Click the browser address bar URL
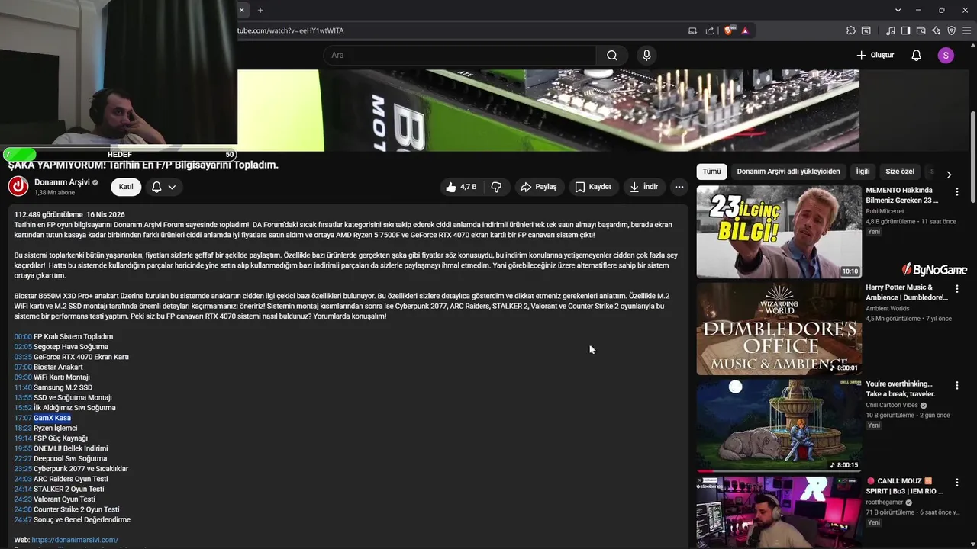This screenshot has width=977, height=549. (291, 30)
